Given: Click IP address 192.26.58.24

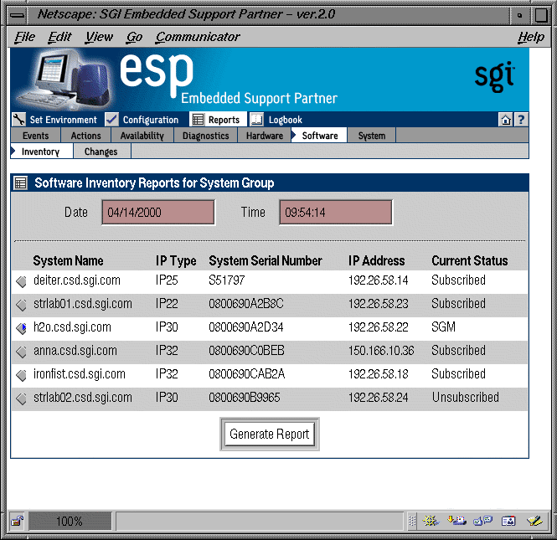Looking at the screenshot, I should (379, 398).
